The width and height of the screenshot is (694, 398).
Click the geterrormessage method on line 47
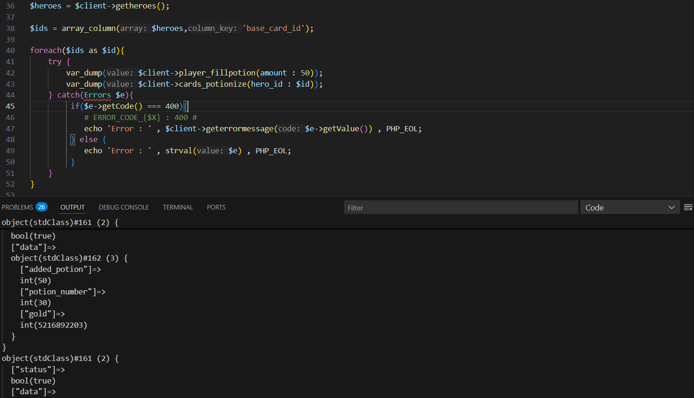(239, 129)
